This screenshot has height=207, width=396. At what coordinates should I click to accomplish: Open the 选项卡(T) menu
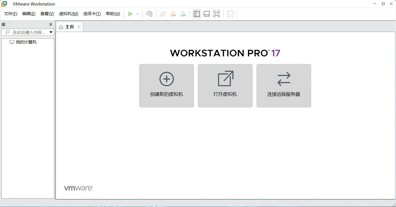click(x=92, y=14)
